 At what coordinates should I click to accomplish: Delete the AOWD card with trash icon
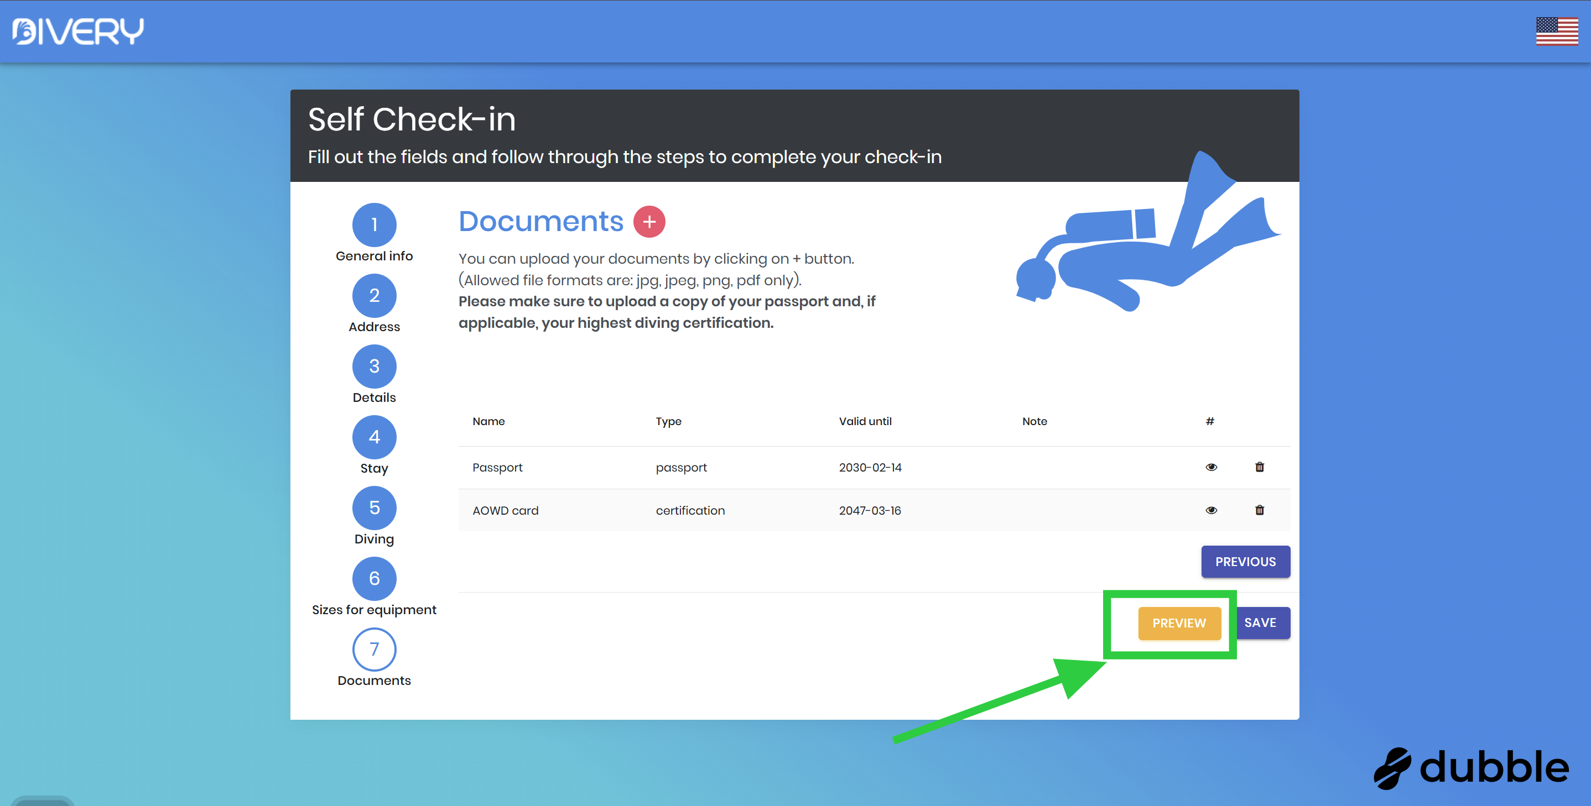pyautogui.click(x=1259, y=510)
